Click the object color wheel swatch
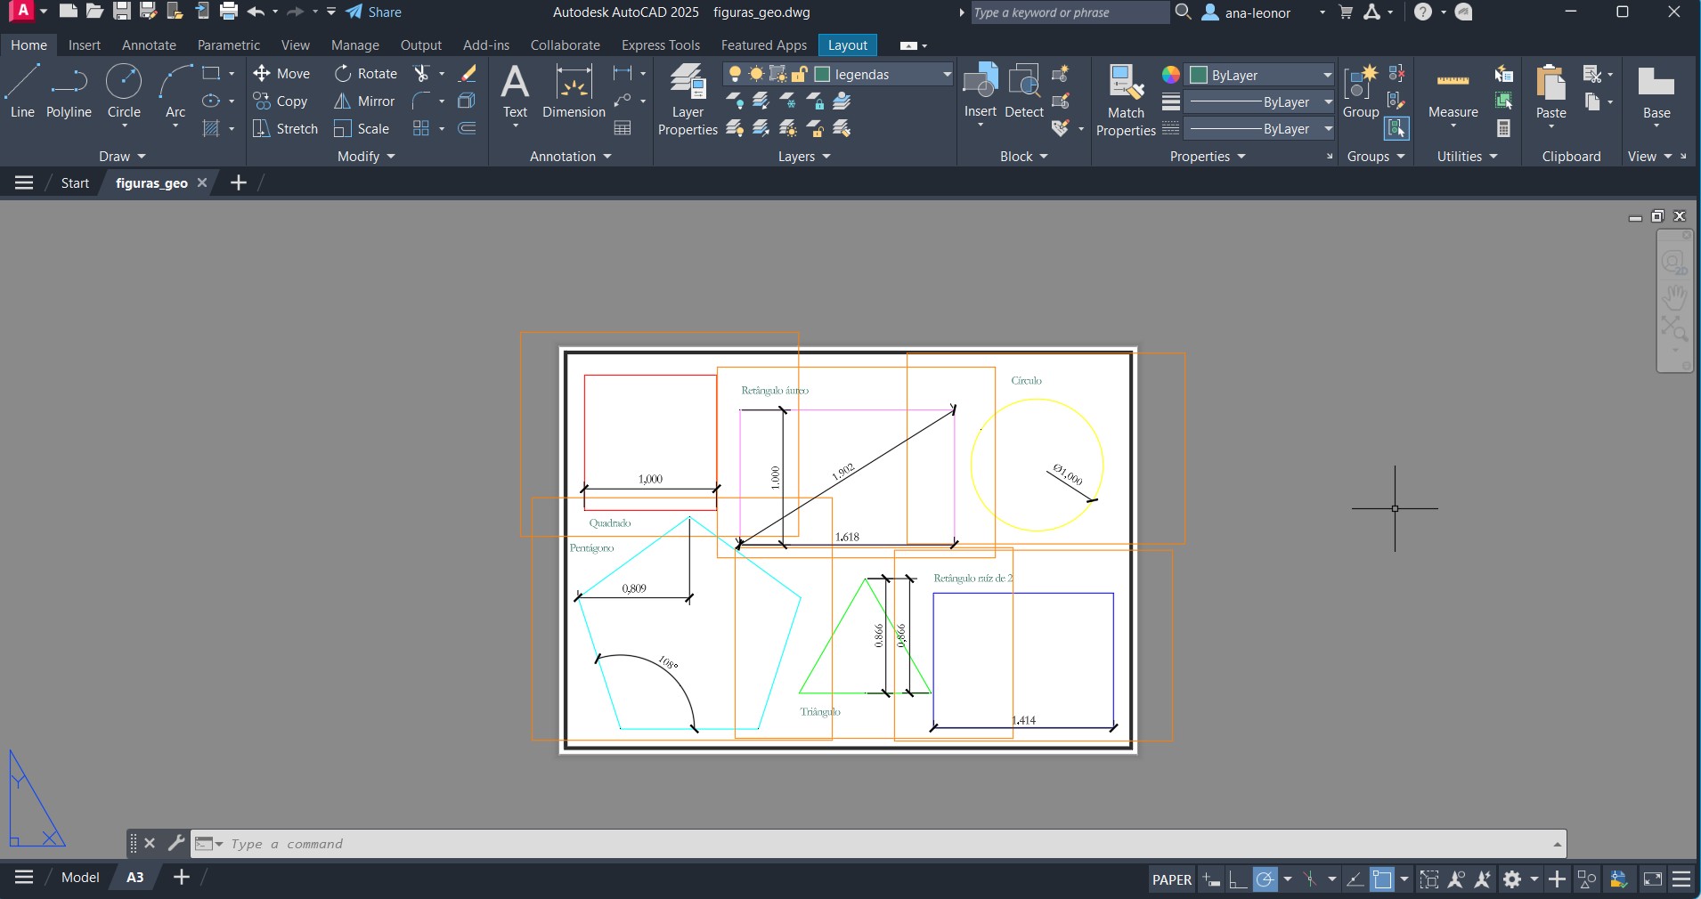Viewport: 1701px width, 899px height. tap(1171, 75)
